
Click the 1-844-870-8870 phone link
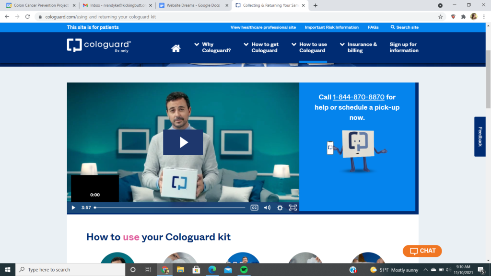(x=358, y=97)
